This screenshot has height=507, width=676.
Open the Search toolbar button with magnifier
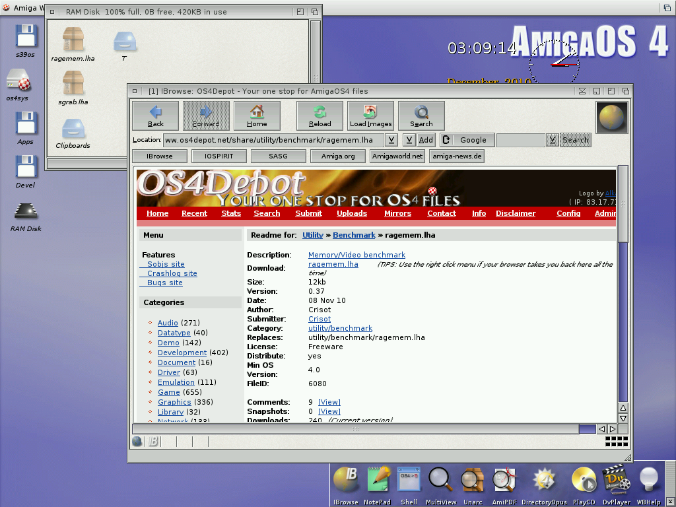pos(421,116)
